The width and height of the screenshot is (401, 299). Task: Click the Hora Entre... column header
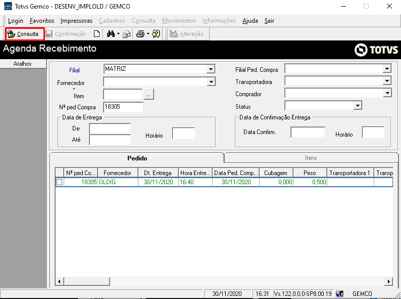[195, 173]
